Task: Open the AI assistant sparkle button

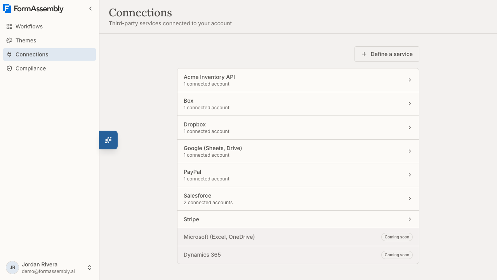Action: tap(108, 140)
